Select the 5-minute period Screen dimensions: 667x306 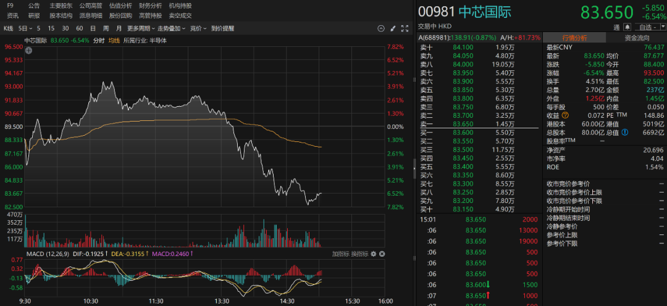pos(39,28)
